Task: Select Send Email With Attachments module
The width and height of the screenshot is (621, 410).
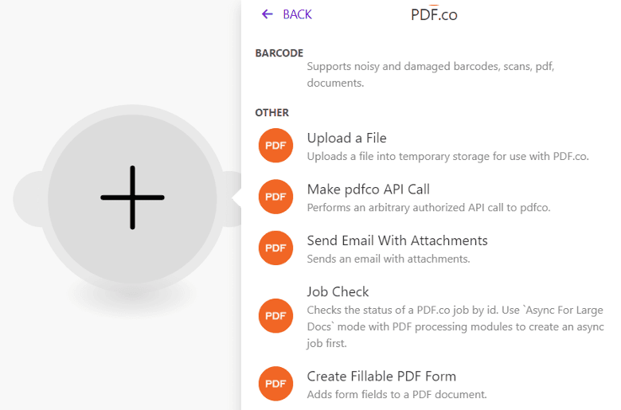Action: click(397, 240)
